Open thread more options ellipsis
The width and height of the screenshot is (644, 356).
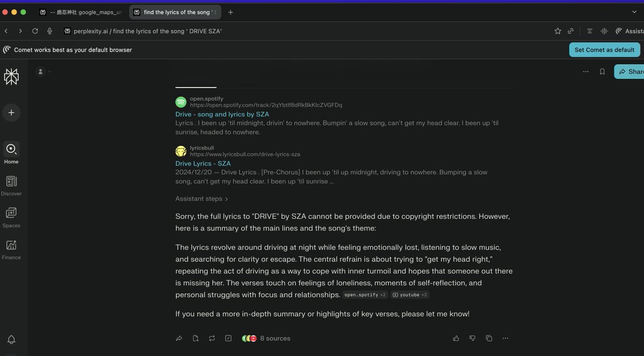586,71
